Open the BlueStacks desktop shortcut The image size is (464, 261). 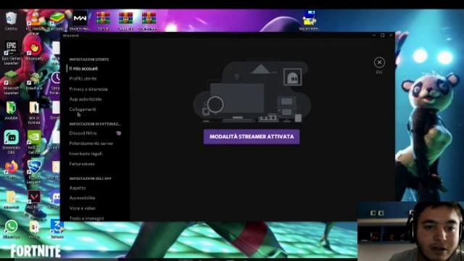[x=57, y=21]
